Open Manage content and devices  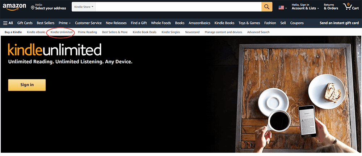(x=223, y=32)
